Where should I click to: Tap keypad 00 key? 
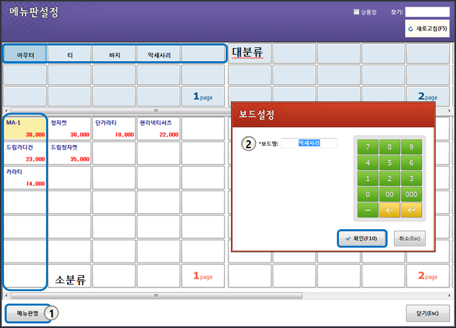(390, 194)
